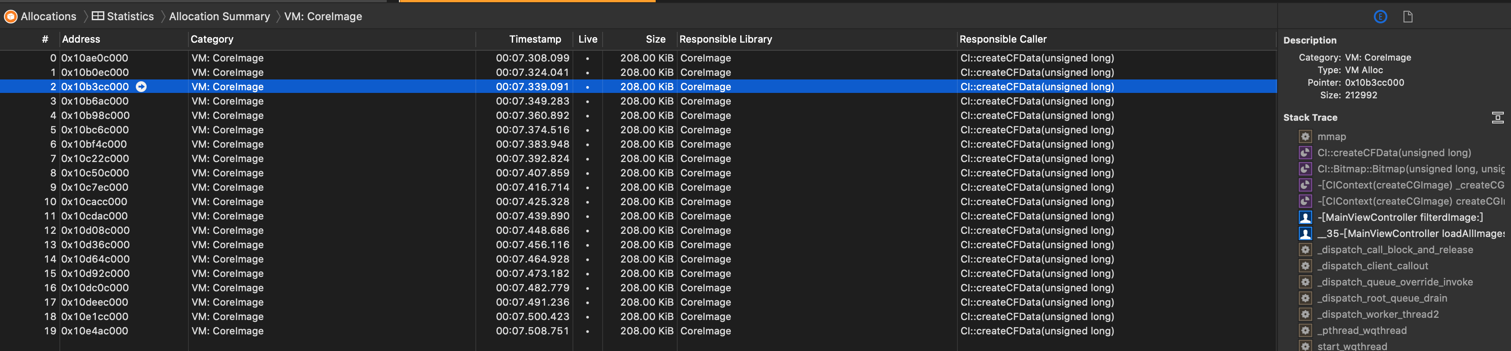1511x351 pixels.
Task: Toggle the stack trace compression icon
Action: (1498, 118)
